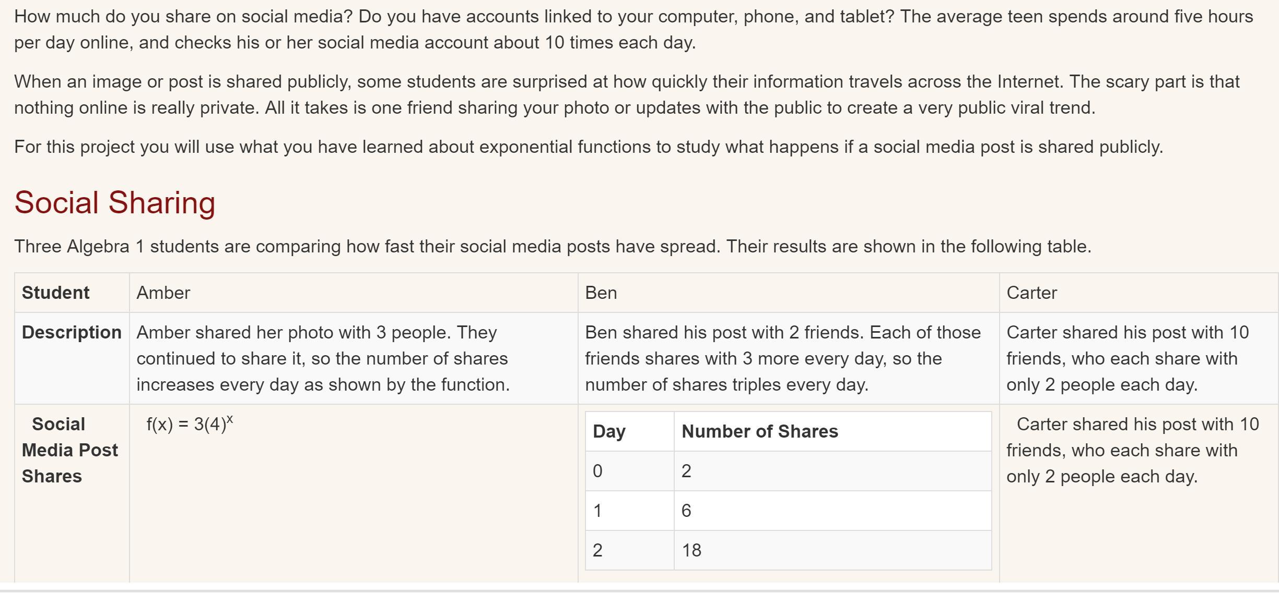Click the Day 2 cell in Ben's table
The width and height of the screenshot is (1279, 593).
598,550
